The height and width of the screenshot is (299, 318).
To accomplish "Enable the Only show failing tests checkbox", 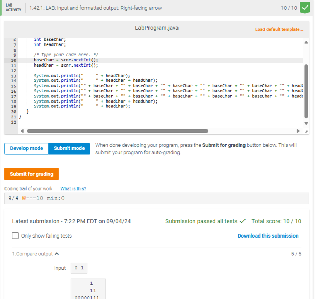I will [15, 236].
